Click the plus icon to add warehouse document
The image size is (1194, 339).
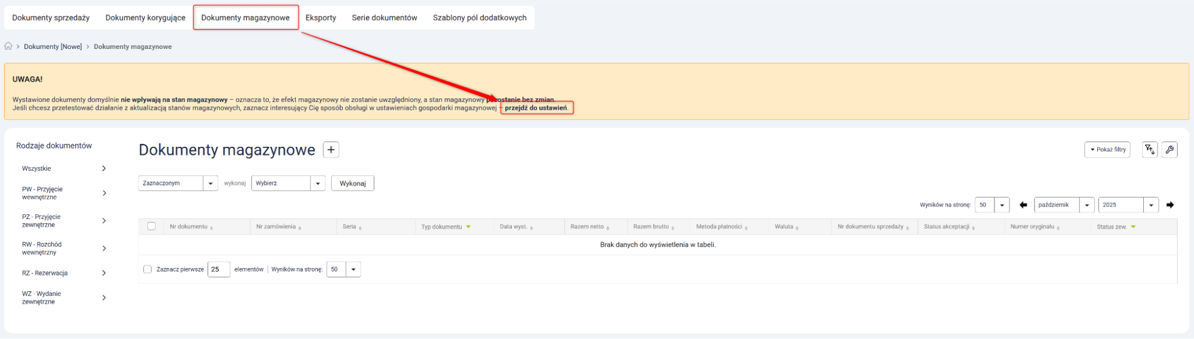[x=331, y=150]
